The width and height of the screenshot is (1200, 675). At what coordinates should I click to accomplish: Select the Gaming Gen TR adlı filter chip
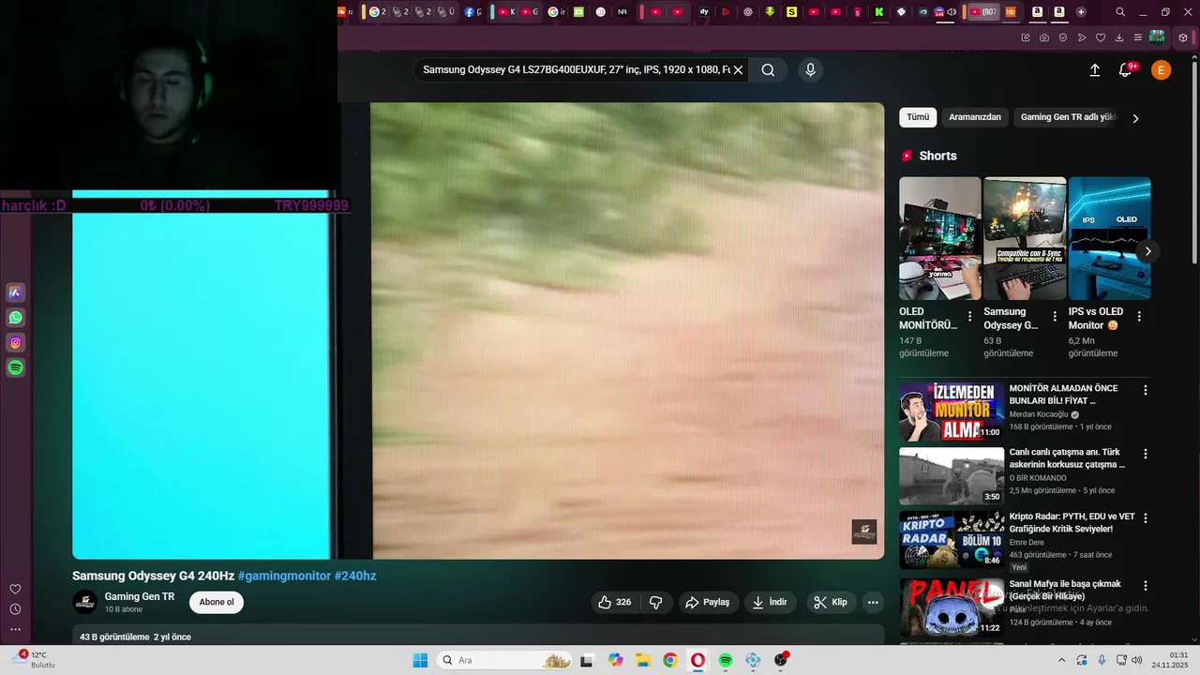[1069, 117]
